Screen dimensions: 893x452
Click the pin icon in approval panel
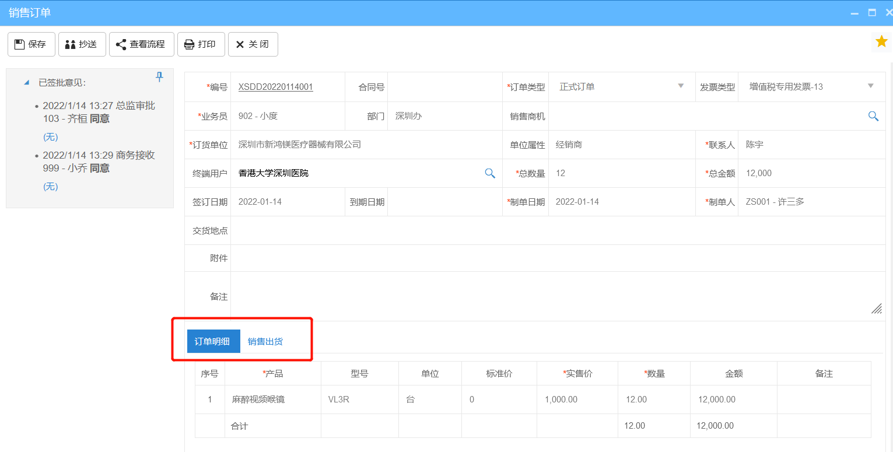159,77
